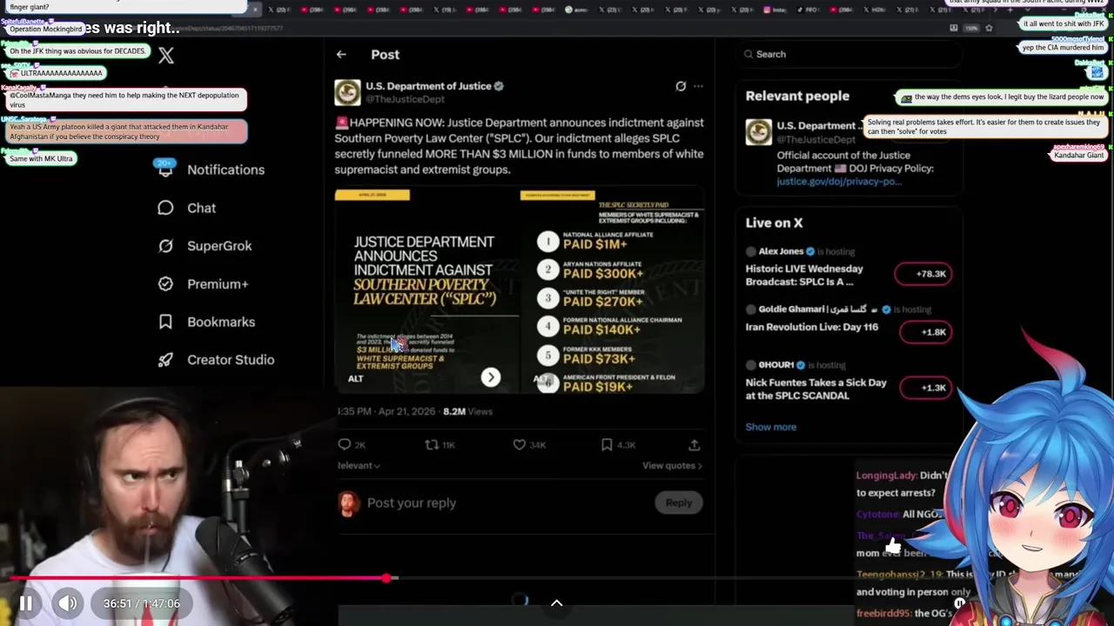Pause the video playback
Viewport: 1114px width, 626px height.
pos(26,603)
